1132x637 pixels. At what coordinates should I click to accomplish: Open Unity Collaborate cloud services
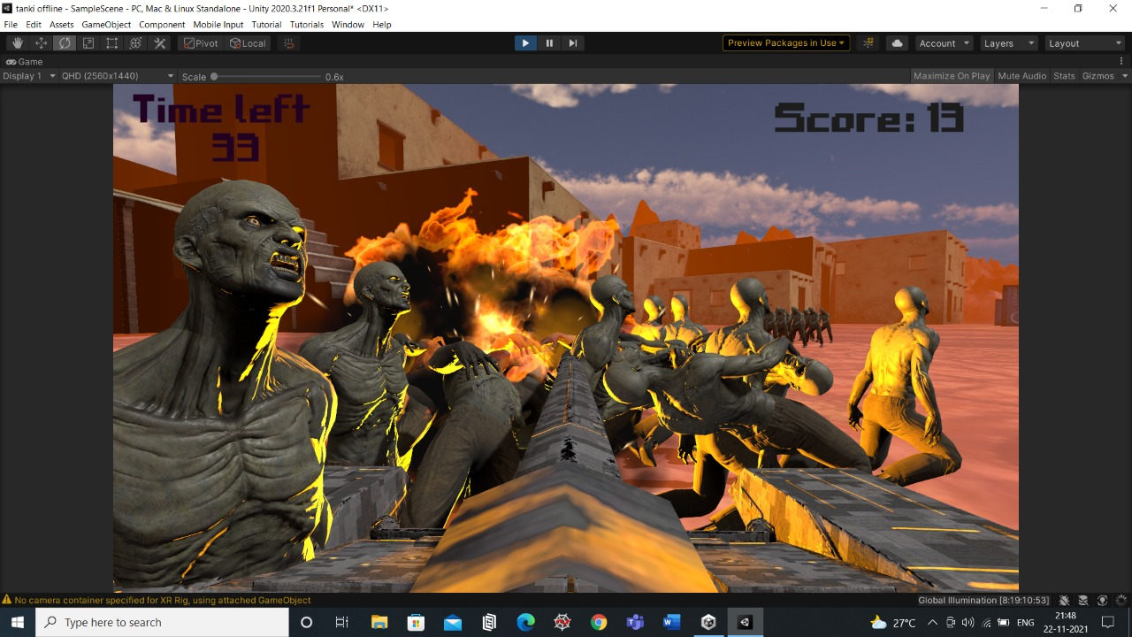click(896, 42)
